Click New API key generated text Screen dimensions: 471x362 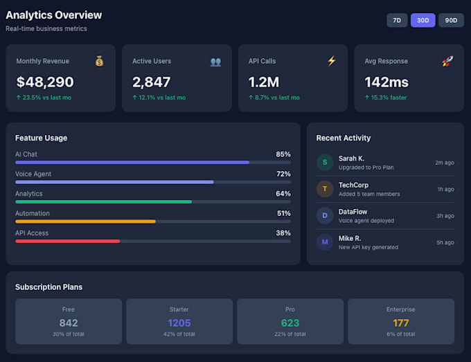(368, 247)
